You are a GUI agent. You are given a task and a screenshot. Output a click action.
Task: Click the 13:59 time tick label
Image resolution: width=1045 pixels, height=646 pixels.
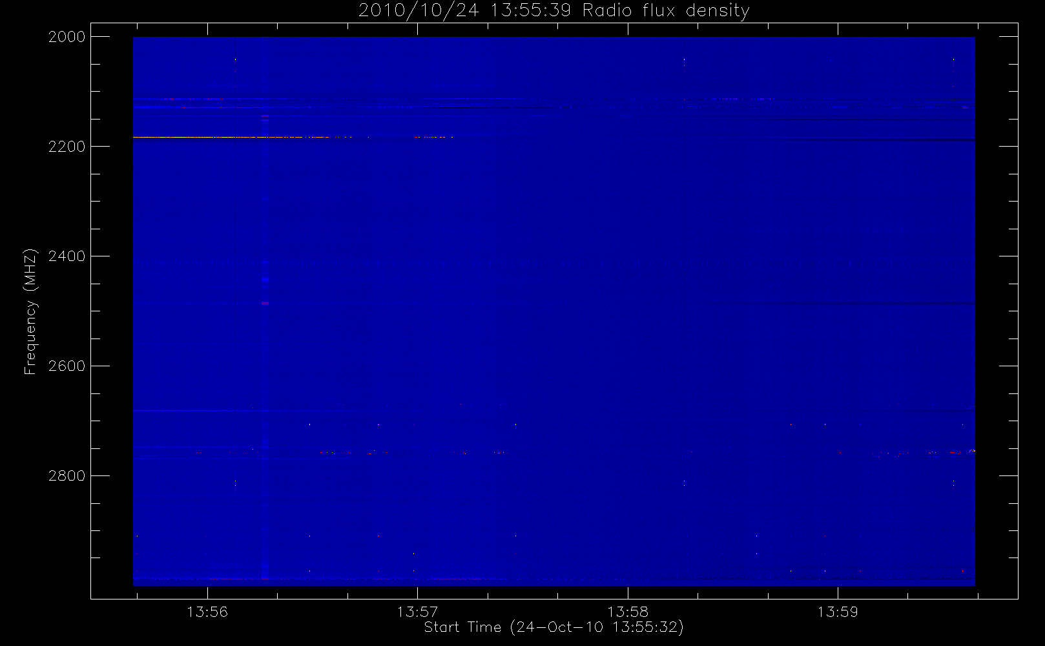pyautogui.click(x=838, y=612)
